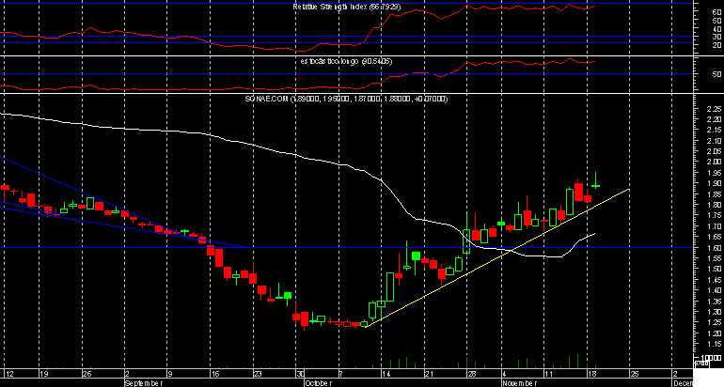724x387 pixels.
Task: Click the date label 25
Action: tap(635, 374)
